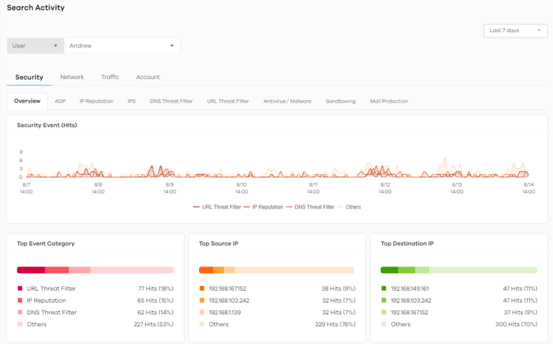Image resolution: width=553 pixels, height=344 pixels.
Task: Select the ADP sub-tab
Action: 60,101
